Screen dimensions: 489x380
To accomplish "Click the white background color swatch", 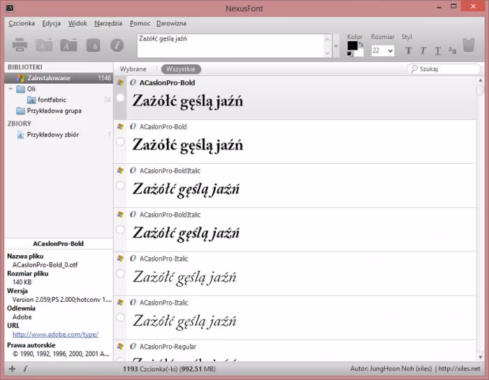I will [x=359, y=53].
